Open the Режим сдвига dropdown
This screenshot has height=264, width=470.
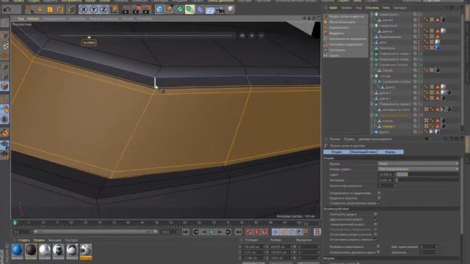pos(418,169)
